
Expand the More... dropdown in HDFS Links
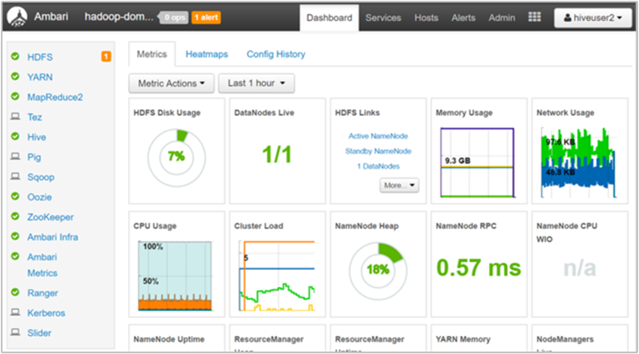tap(399, 185)
